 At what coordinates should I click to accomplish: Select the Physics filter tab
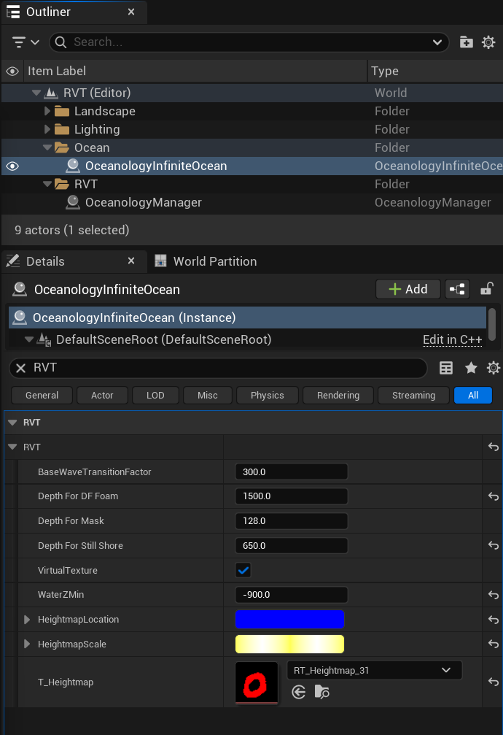(267, 395)
